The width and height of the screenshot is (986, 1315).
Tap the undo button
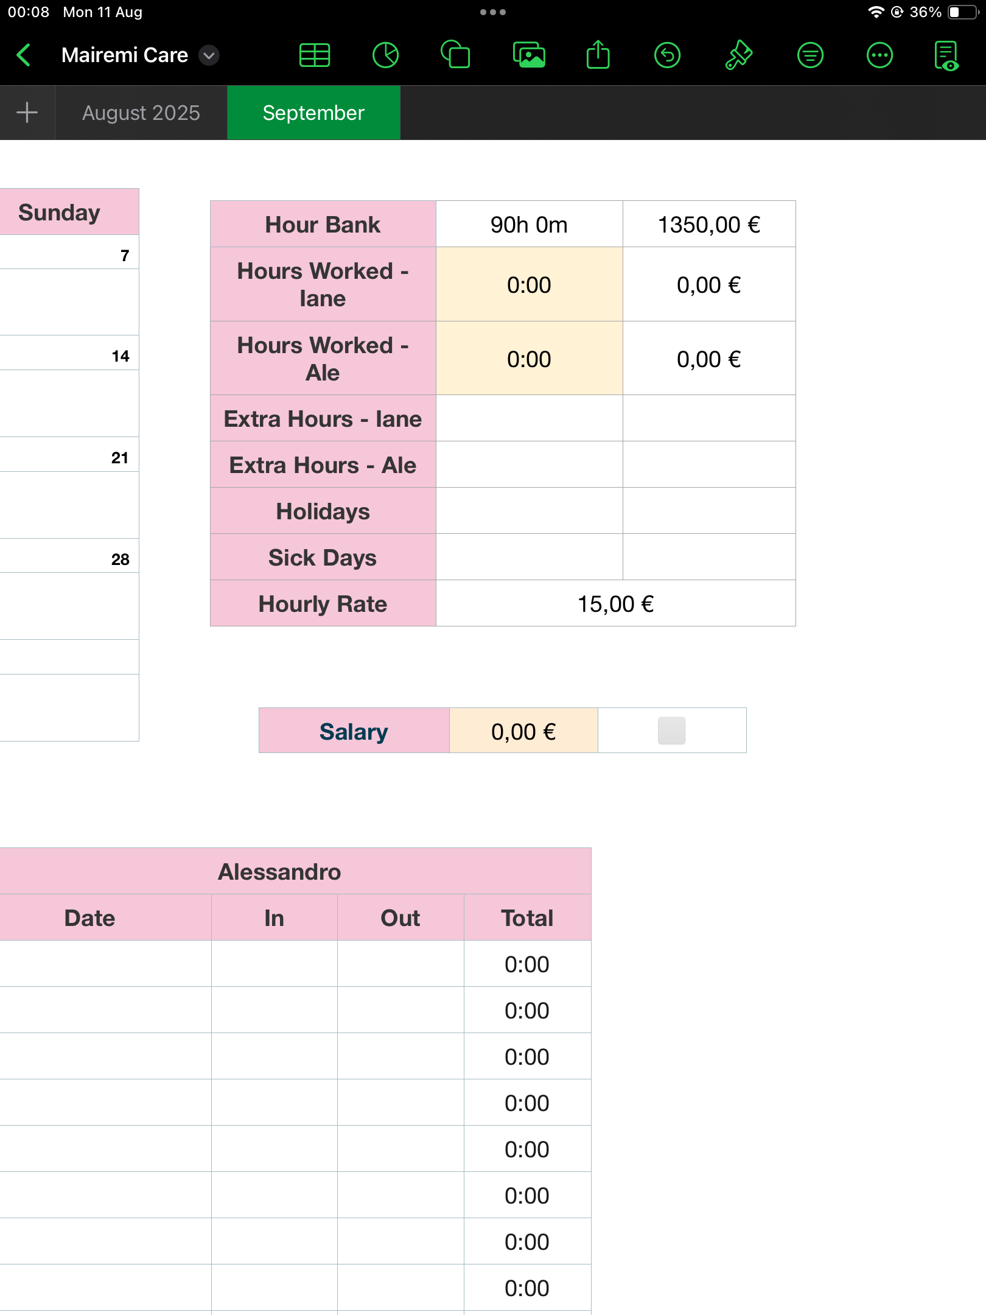pos(667,55)
